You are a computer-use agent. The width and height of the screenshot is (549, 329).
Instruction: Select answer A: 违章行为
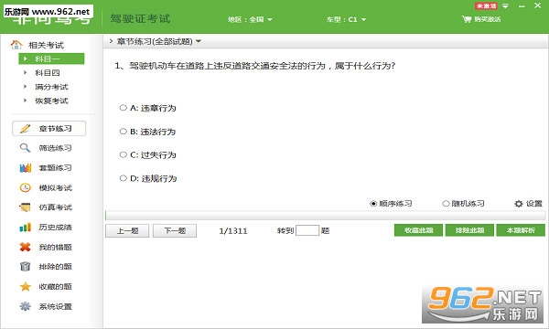pos(123,108)
